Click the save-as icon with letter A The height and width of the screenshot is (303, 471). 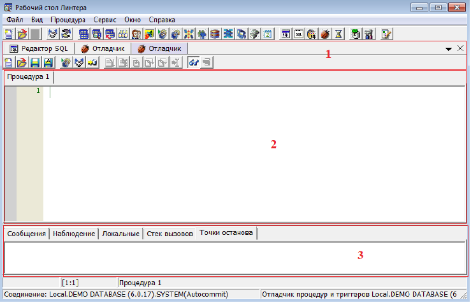tap(48, 62)
